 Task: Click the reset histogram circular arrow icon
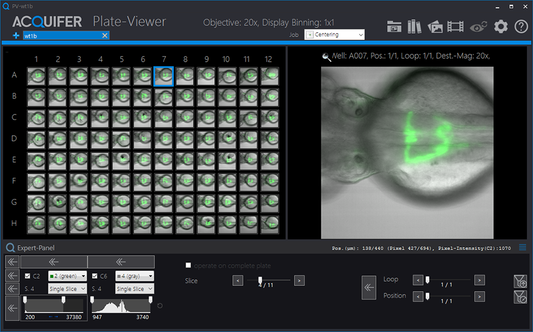click(x=160, y=306)
